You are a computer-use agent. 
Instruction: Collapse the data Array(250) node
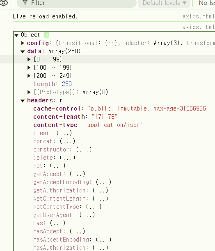click(x=23, y=51)
